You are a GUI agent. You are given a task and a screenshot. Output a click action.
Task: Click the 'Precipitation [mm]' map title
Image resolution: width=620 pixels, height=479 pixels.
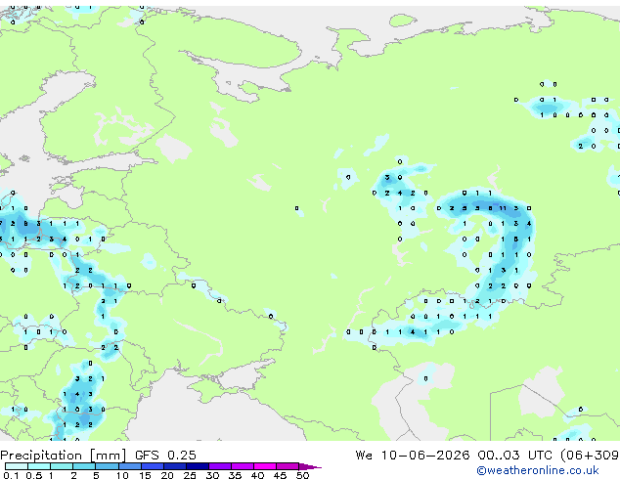pyautogui.click(x=63, y=455)
